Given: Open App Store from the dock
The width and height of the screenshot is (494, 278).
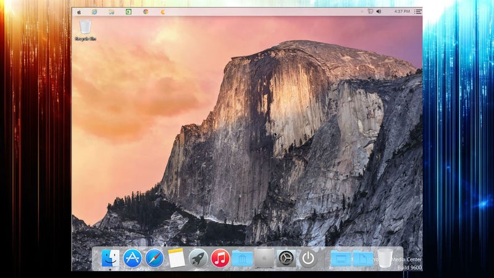Looking at the screenshot, I should 132,258.
